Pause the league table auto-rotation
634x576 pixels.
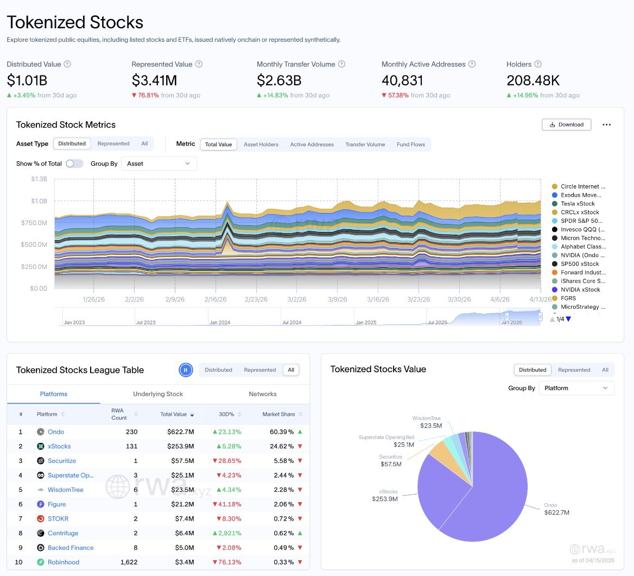pyautogui.click(x=186, y=370)
